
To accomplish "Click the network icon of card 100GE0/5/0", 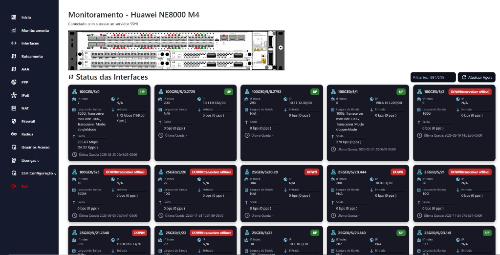I will click(x=75, y=91).
